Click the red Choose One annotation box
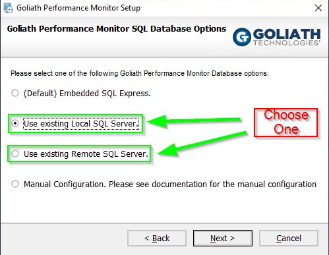Viewport: 329px width, 255px height. point(286,123)
